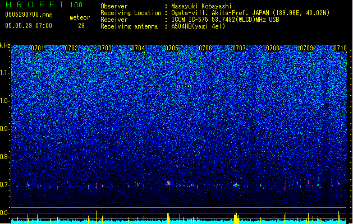Select observer name Masayuki Kobayashi

[201, 7]
